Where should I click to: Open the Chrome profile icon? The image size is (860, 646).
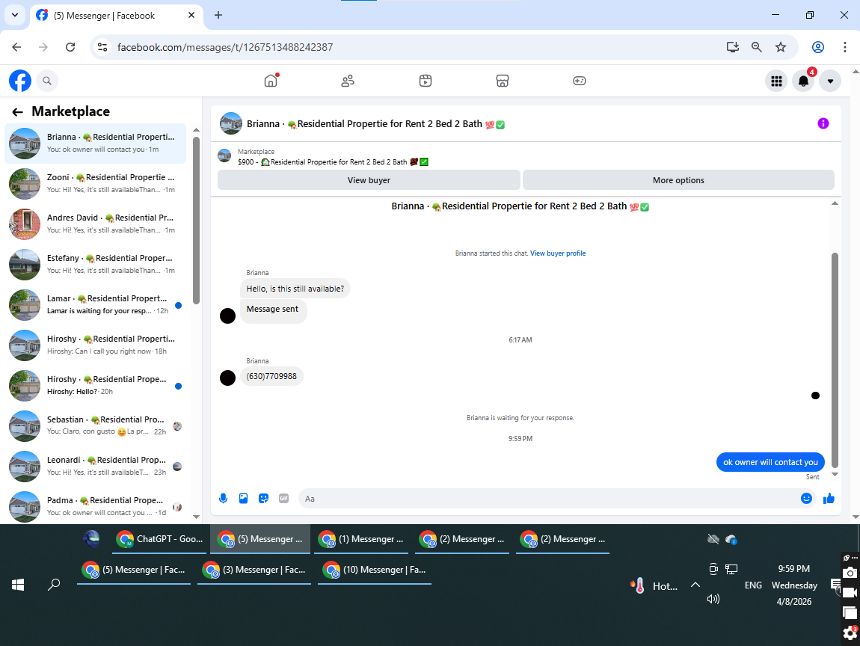coord(818,47)
